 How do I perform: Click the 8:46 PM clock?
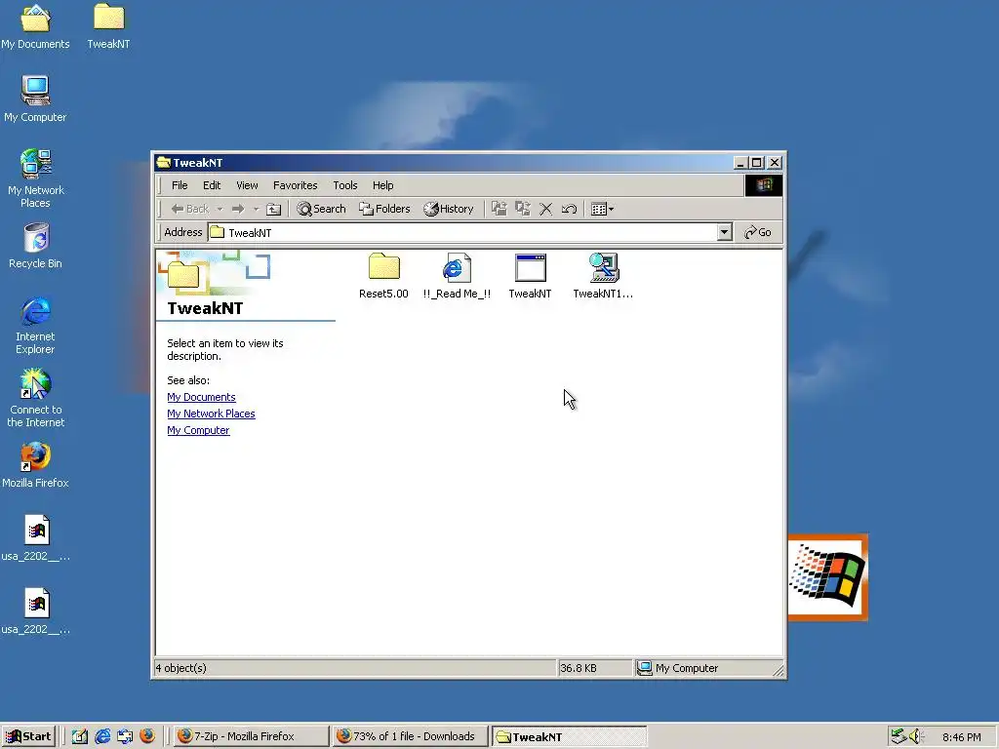961,737
